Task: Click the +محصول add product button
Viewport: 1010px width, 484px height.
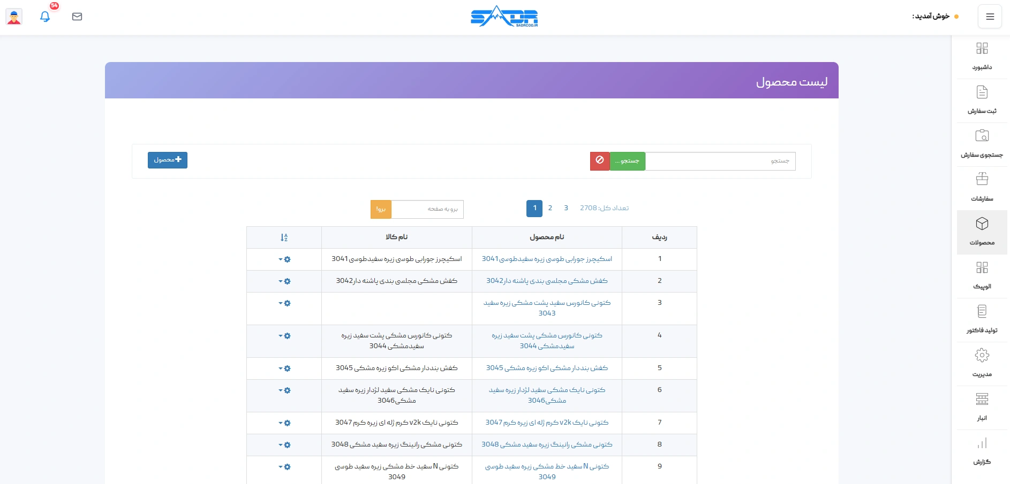Action: pyautogui.click(x=167, y=160)
